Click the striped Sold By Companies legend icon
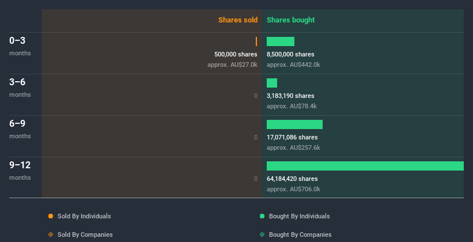Screen dimensions: 473x242 (51, 235)
